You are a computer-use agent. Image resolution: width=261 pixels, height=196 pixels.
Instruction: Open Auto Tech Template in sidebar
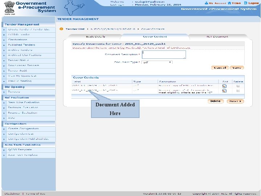click(23, 155)
